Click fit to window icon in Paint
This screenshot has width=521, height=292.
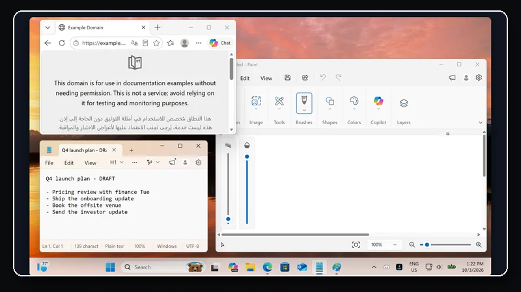356,245
